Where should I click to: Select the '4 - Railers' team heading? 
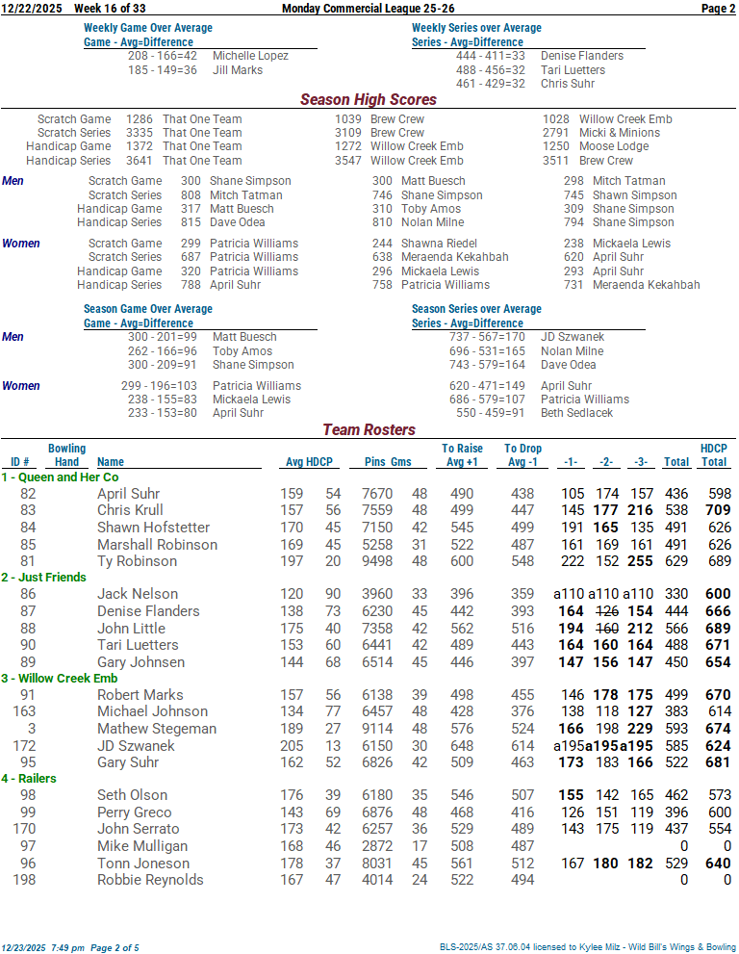pyautogui.click(x=29, y=779)
